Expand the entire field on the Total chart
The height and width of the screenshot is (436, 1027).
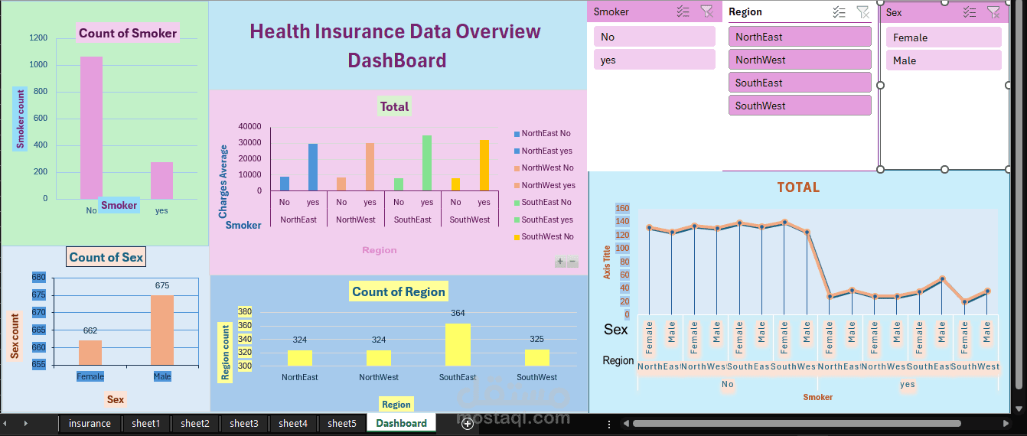pos(560,262)
